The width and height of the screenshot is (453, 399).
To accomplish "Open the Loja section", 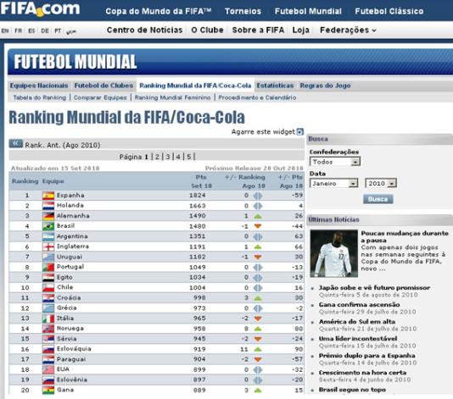I will 301,30.
